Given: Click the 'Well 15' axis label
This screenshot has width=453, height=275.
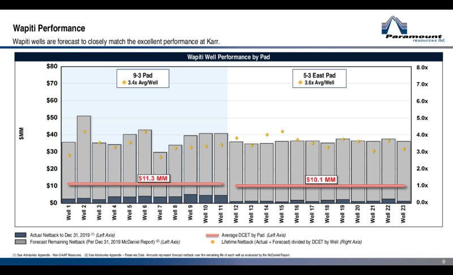Looking at the screenshot, I should pos(281,214).
